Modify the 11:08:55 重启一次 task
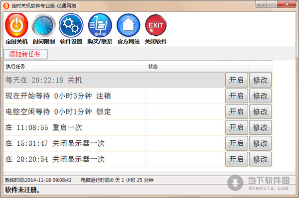 tap(260, 127)
